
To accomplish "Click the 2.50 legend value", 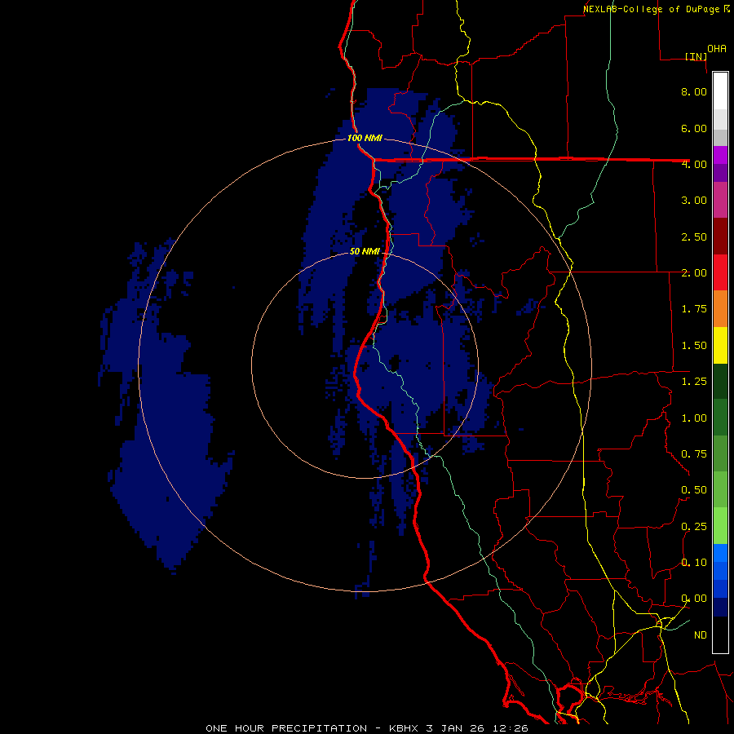I will pos(694,237).
